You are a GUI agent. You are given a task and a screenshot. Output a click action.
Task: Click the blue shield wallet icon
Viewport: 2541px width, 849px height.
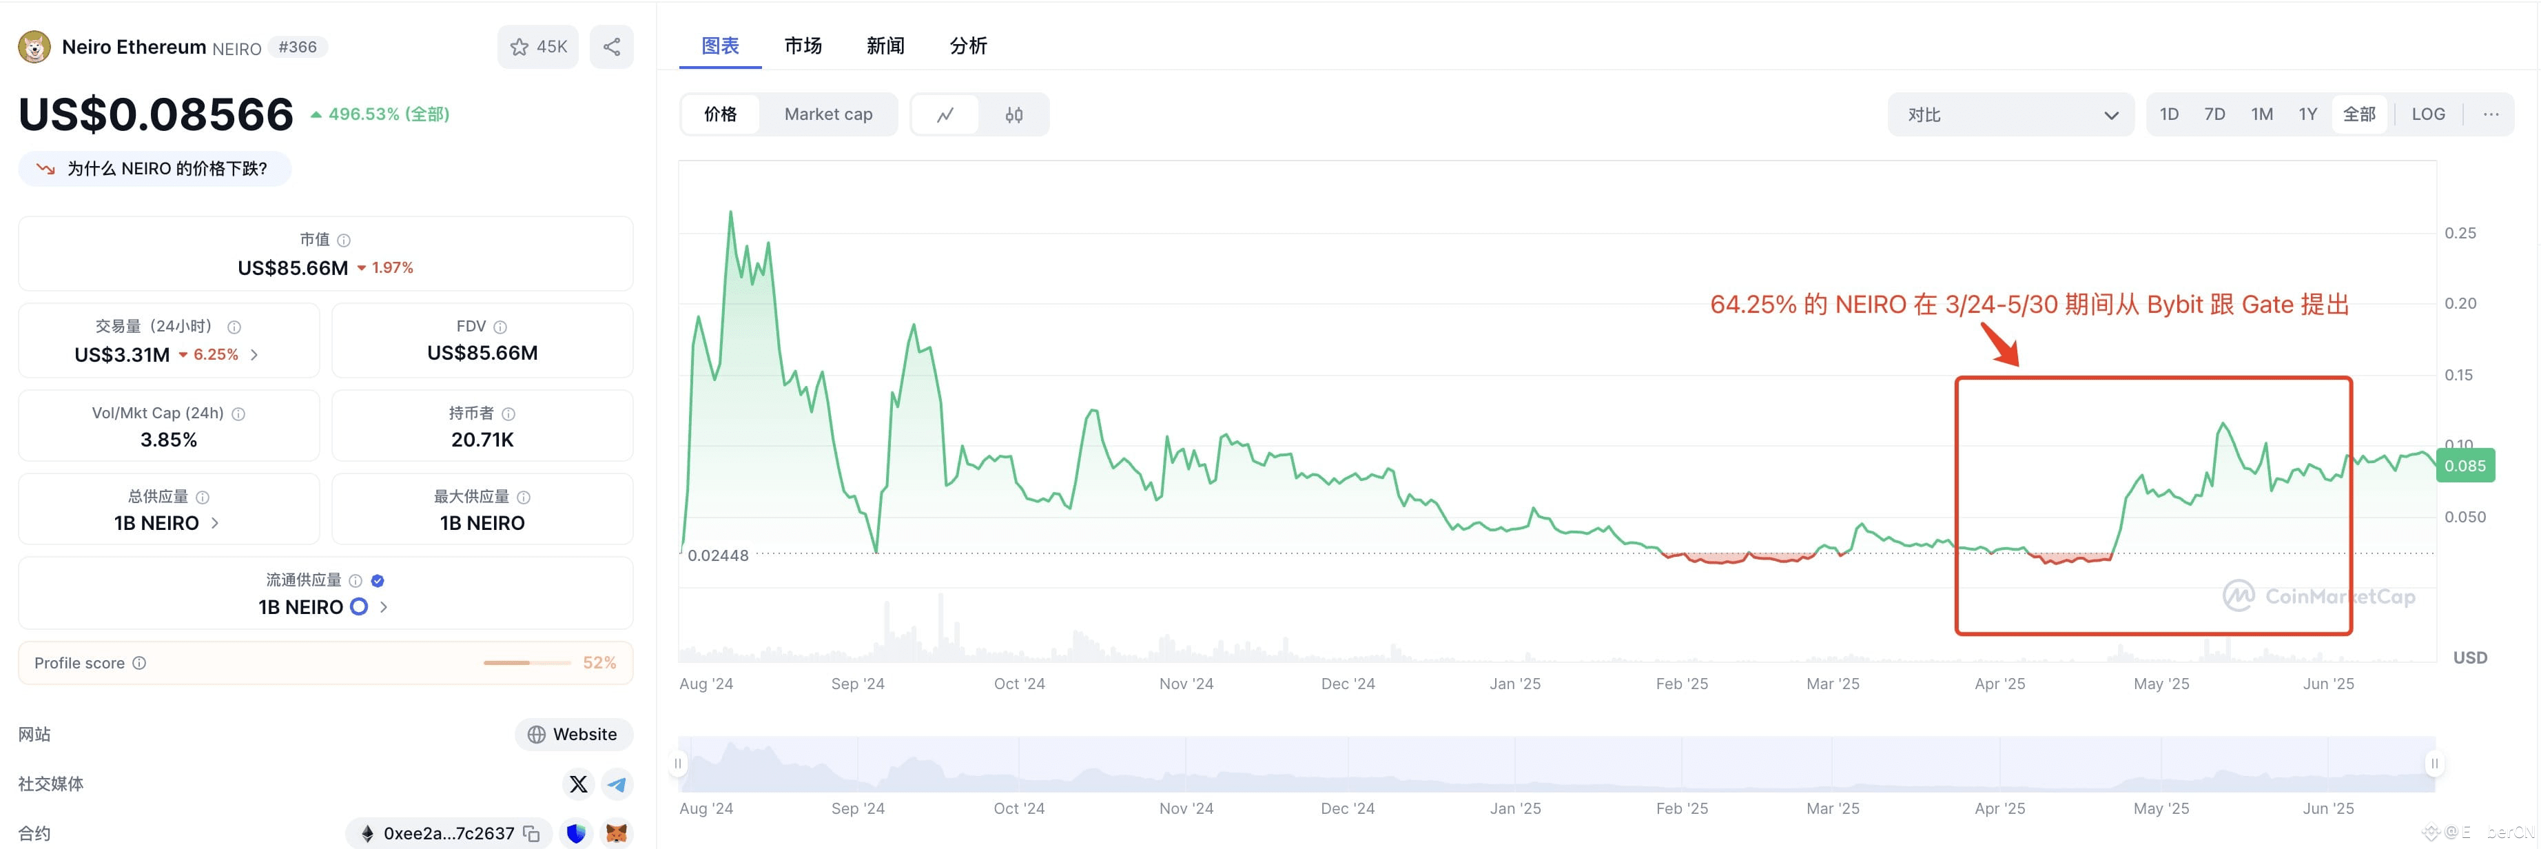point(576,833)
